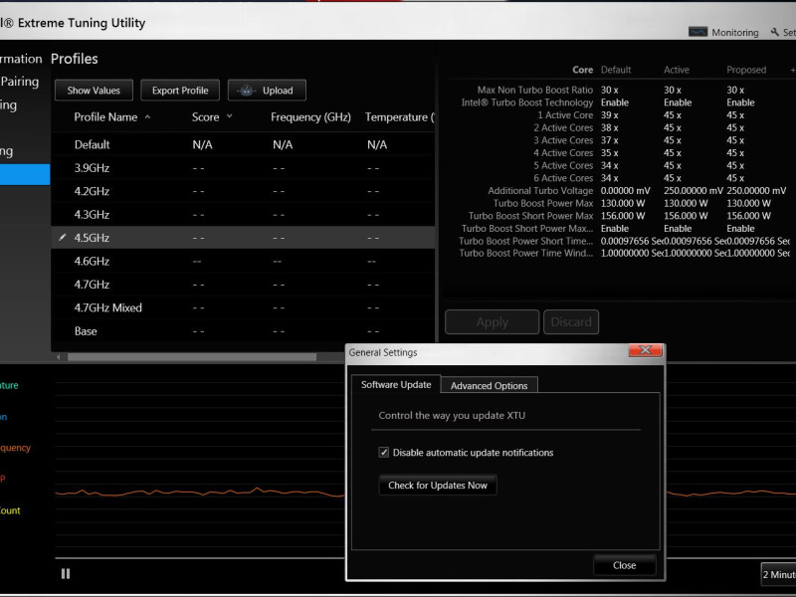This screenshot has width=796, height=597.
Task: Select the 3.9GHz profile
Action: coord(243,168)
